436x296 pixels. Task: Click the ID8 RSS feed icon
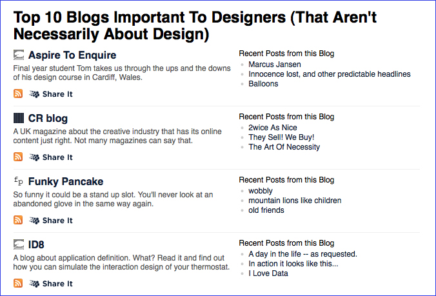tap(18, 284)
